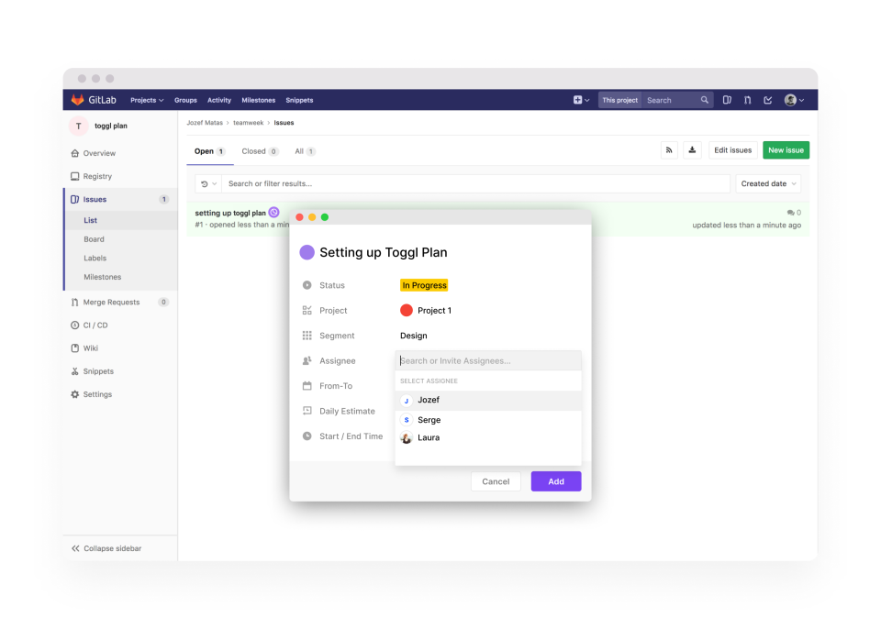Image resolution: width=881 pixels, height=629 pixels.
Task: Open the plus new-item icon in navbar
Action: [577, 100]
